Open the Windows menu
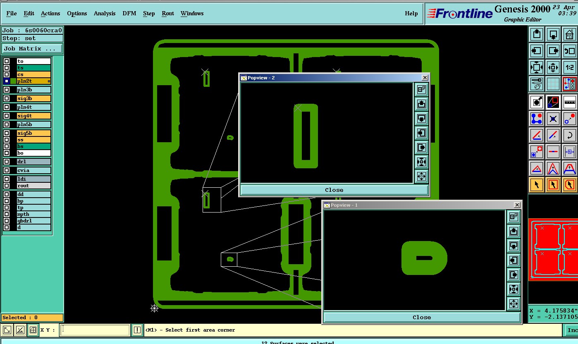Image resolution: width=578 pixels, height=344 pixels. pos(192,13)
